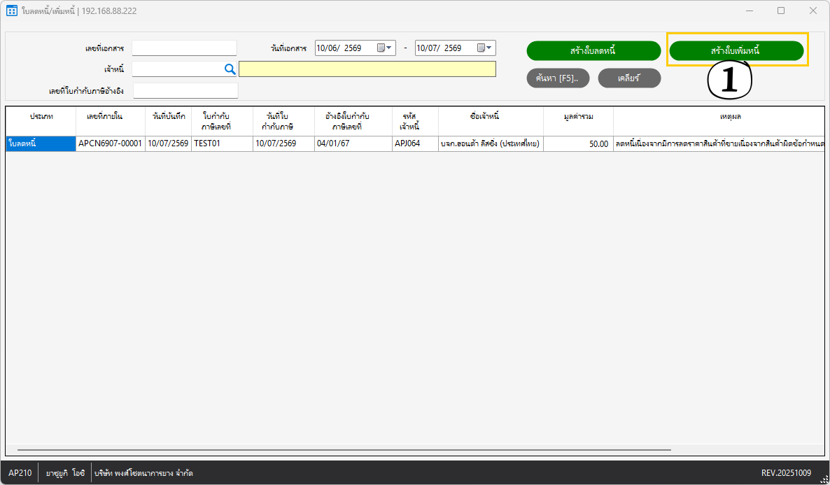Open the end date calendar picker
This screenshot has width=830, height=485.
pos(486,48)
